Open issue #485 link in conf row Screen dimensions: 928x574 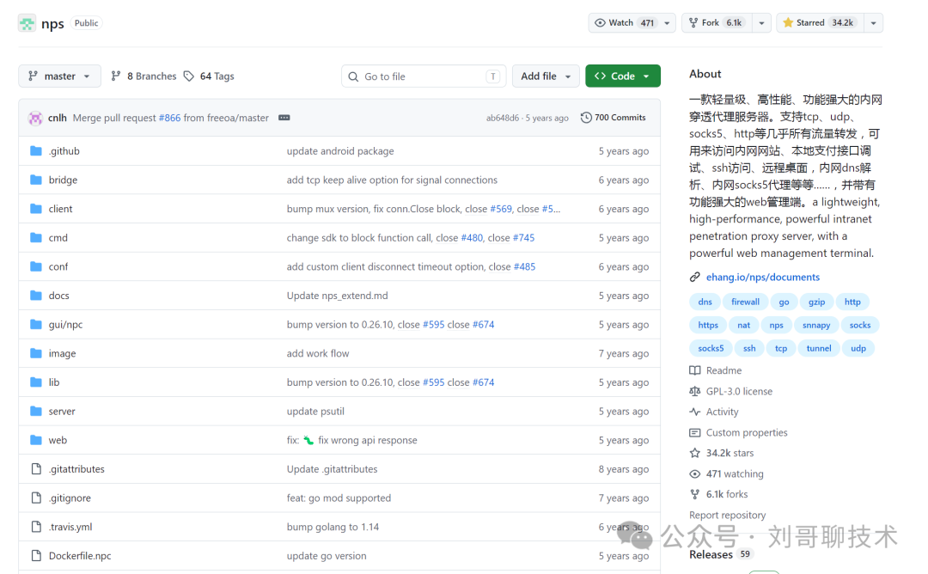pyautogui.click(x=524, y=267)
